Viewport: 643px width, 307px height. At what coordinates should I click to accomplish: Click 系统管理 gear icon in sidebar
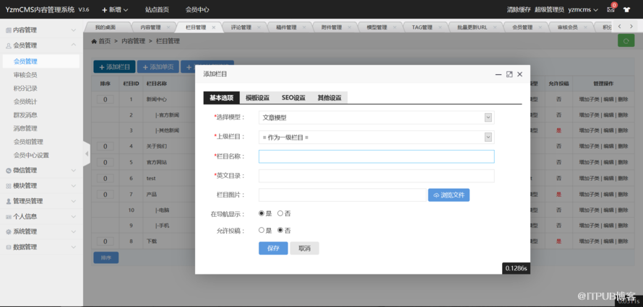pyautogui.click(x=9, y=232)
